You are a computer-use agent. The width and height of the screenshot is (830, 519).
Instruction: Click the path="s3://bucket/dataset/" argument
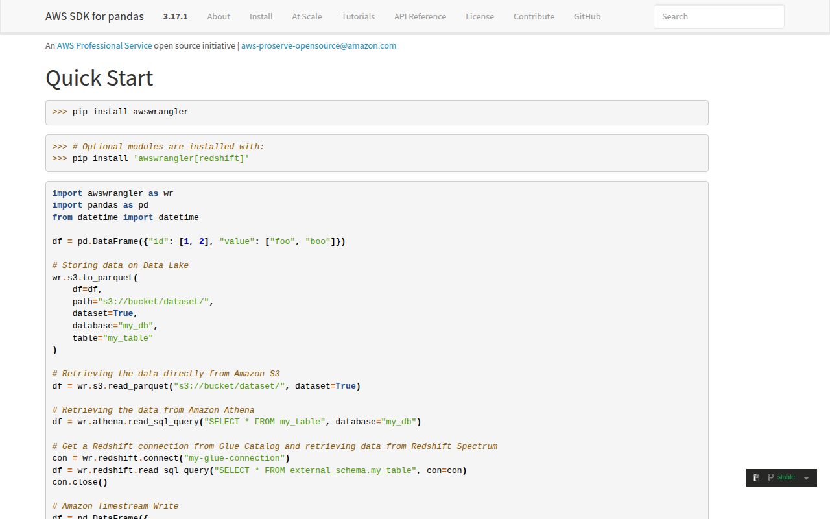(143, 302)
